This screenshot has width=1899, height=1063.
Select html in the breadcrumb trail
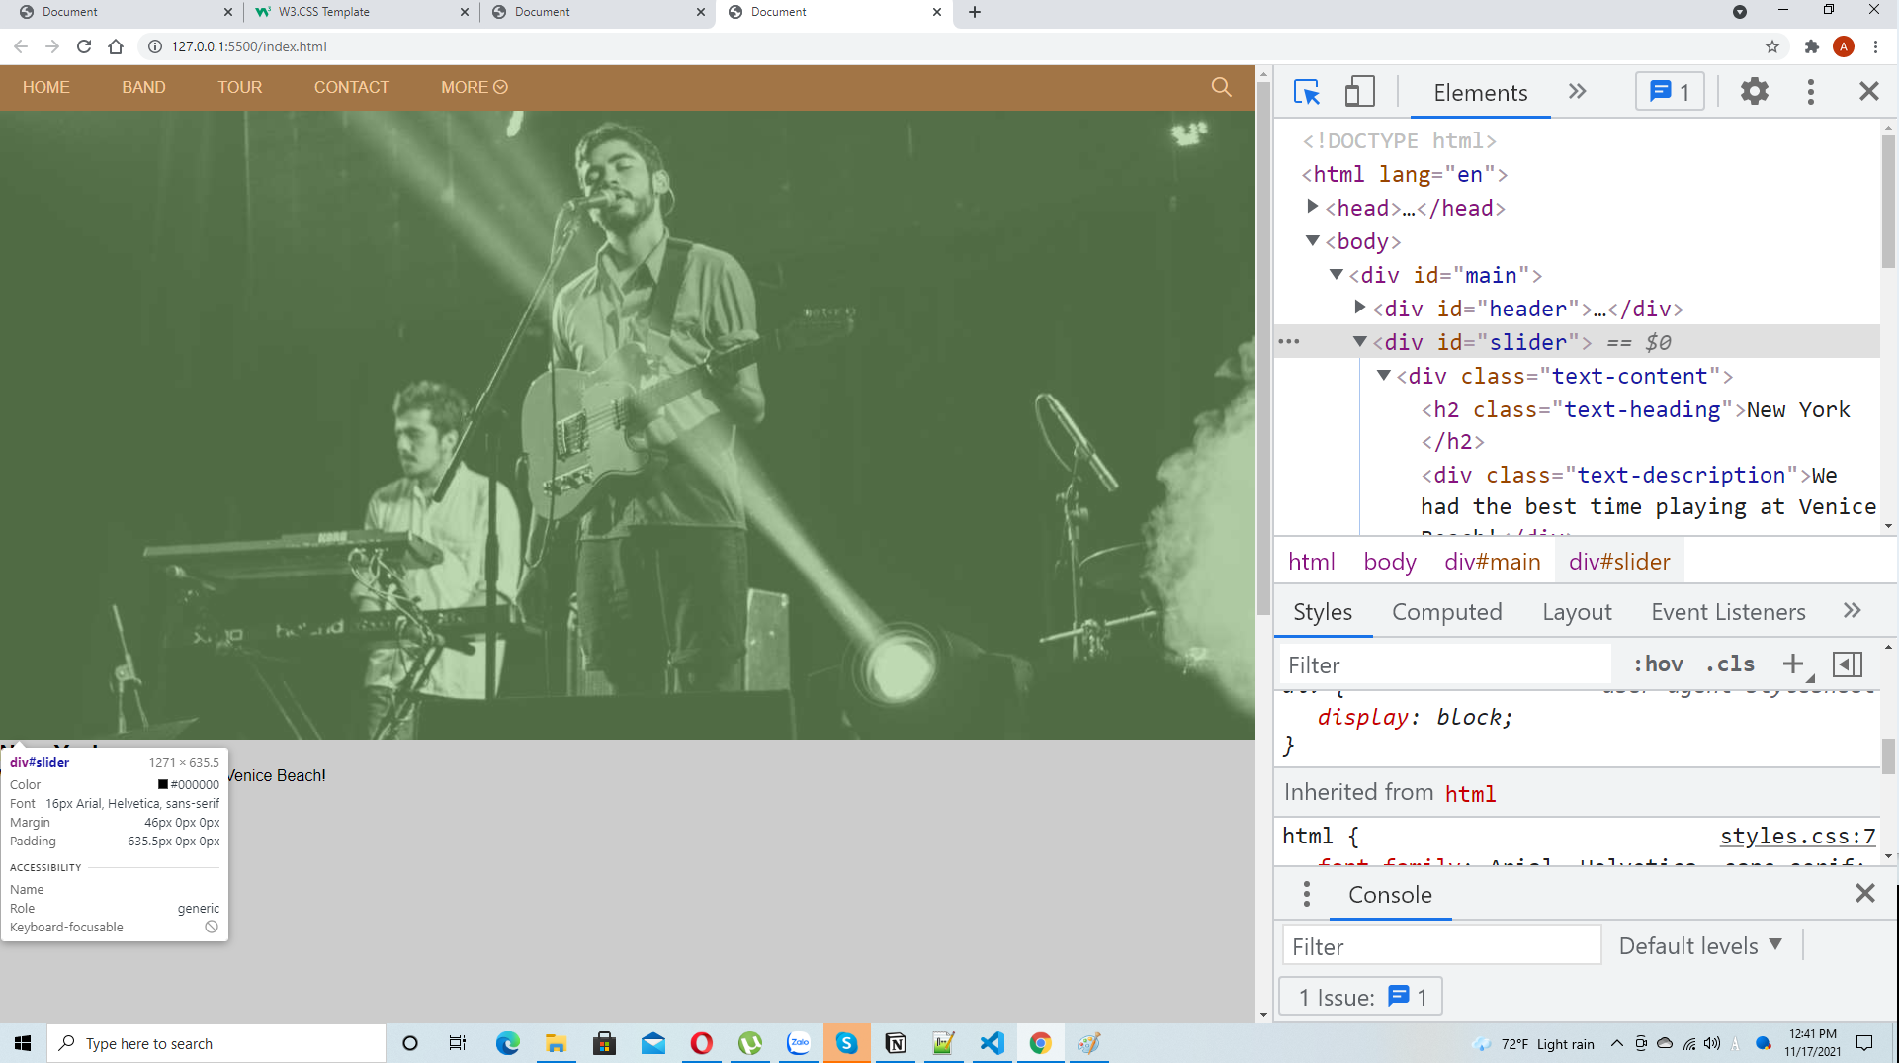tap(1311, 562)
